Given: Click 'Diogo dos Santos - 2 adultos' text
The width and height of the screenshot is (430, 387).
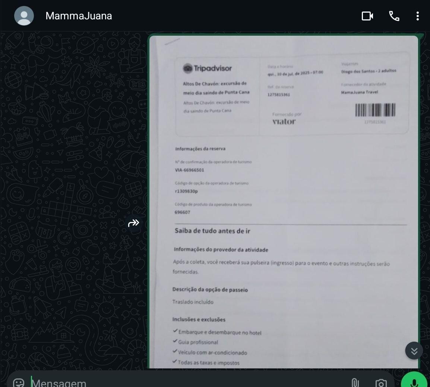Looking at the screenshot, I should pyautogui.click(x=369, y=71).
